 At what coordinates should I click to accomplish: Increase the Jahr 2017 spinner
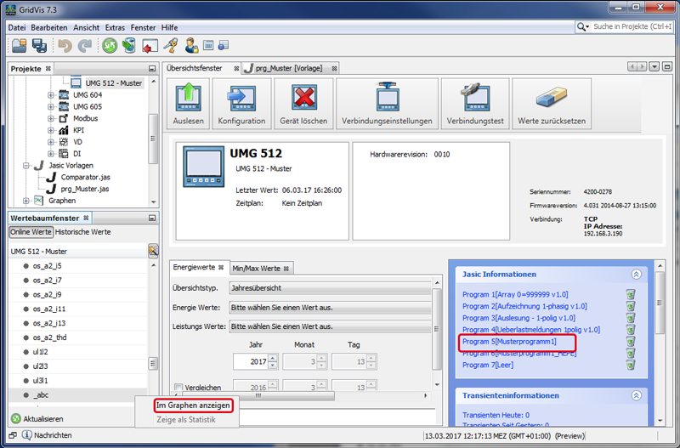(272, 358)
